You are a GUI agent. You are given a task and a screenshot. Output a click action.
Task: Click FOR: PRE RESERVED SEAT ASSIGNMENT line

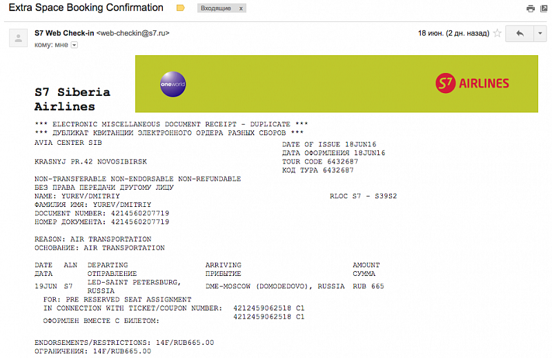tap(117, 299)
